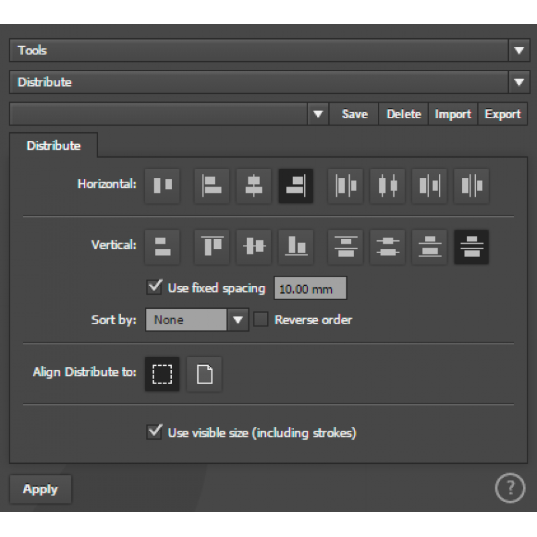Toggle Use fixed spacing checkbox
537x537 pixels.
pyautogui.click(x=154, y=287)
